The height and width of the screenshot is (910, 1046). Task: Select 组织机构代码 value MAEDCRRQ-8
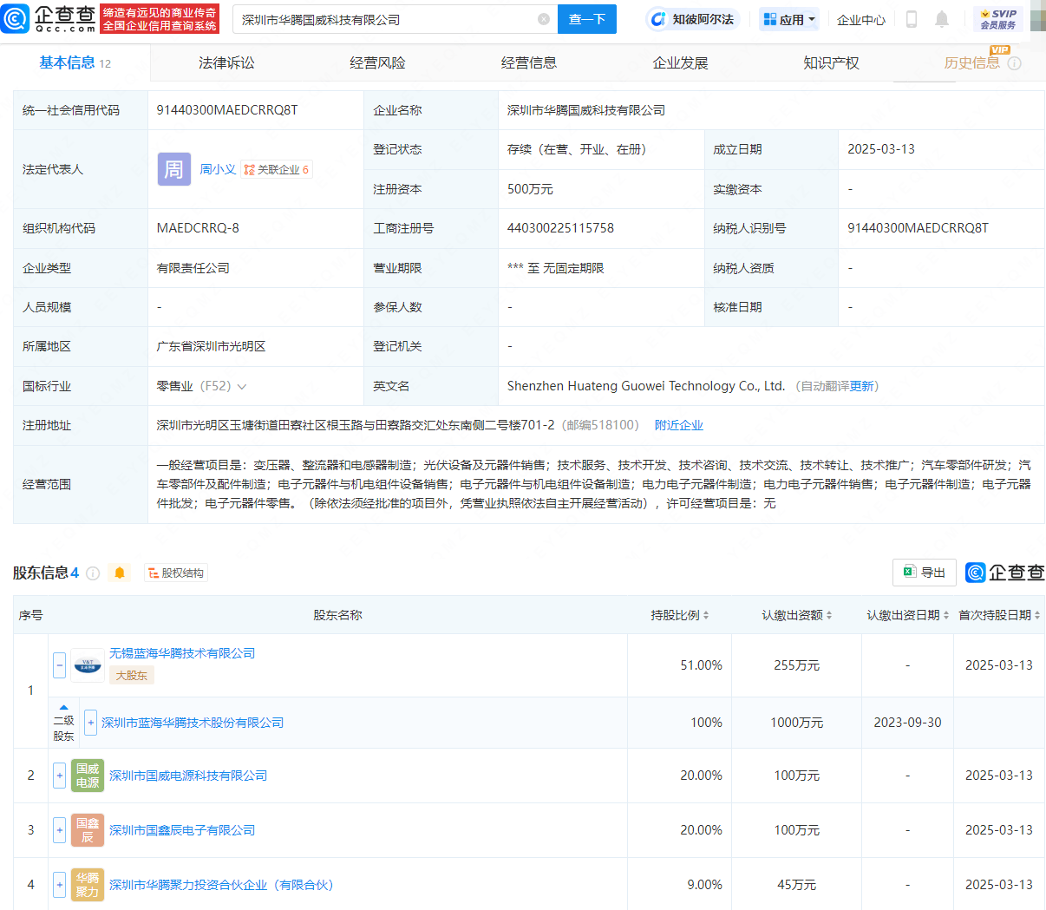(x=198, y=228)
